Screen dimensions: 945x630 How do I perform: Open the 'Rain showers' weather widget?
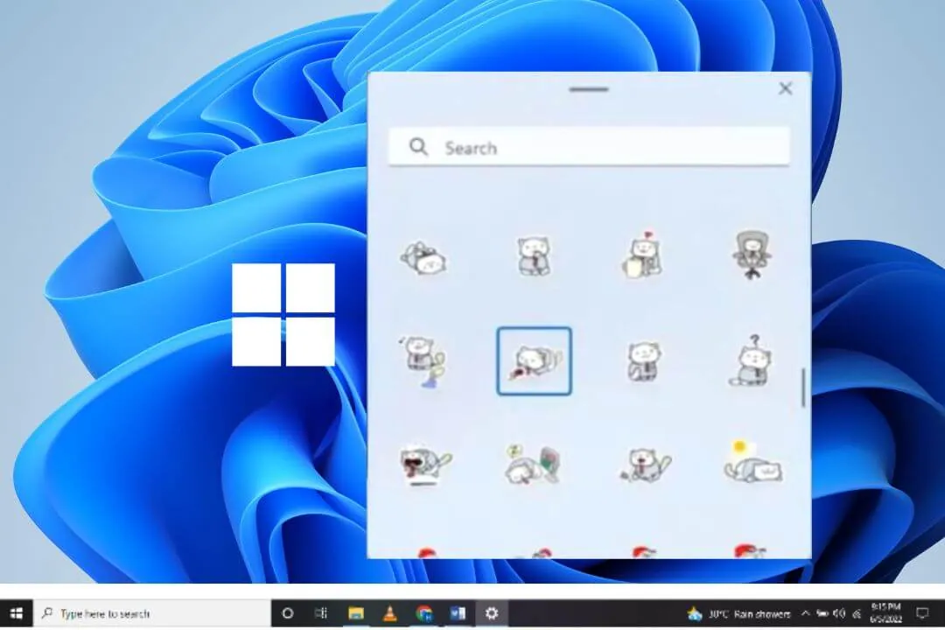(738, 613)
